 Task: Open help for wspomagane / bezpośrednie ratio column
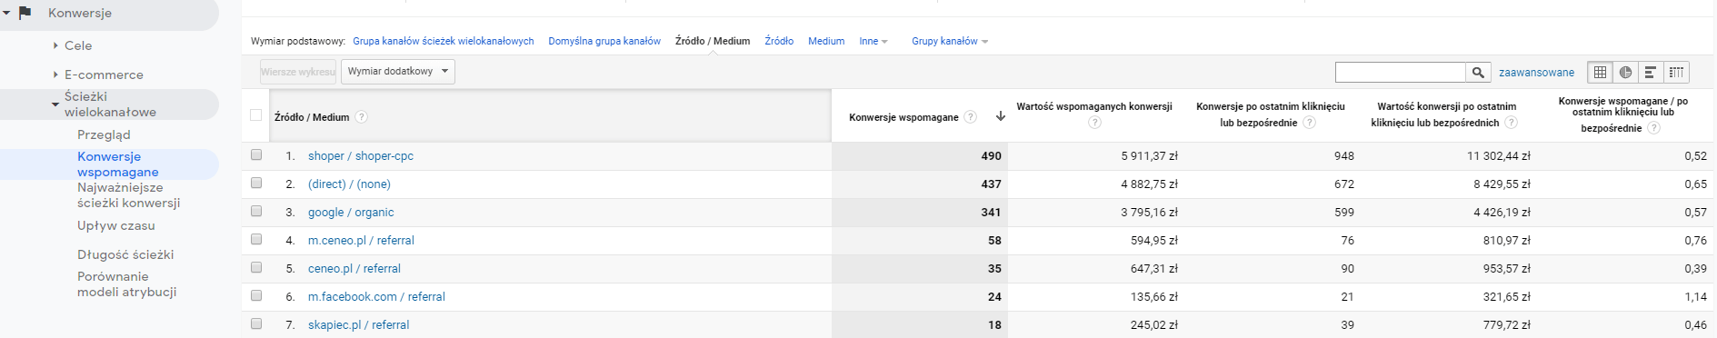[1653, 128]
